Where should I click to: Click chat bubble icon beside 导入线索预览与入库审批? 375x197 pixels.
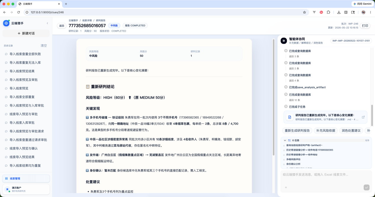click(x=6, y=105)
